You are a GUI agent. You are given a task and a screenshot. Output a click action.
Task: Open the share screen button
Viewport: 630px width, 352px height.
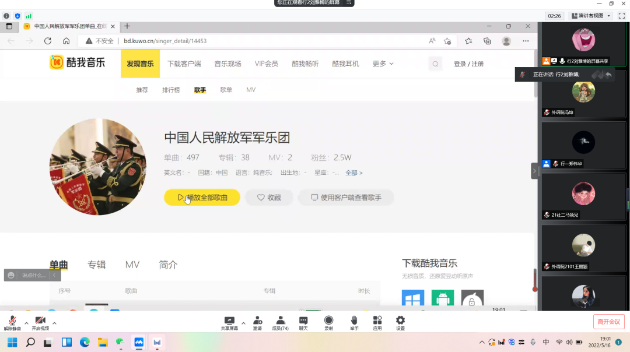[x=229, y=323]
